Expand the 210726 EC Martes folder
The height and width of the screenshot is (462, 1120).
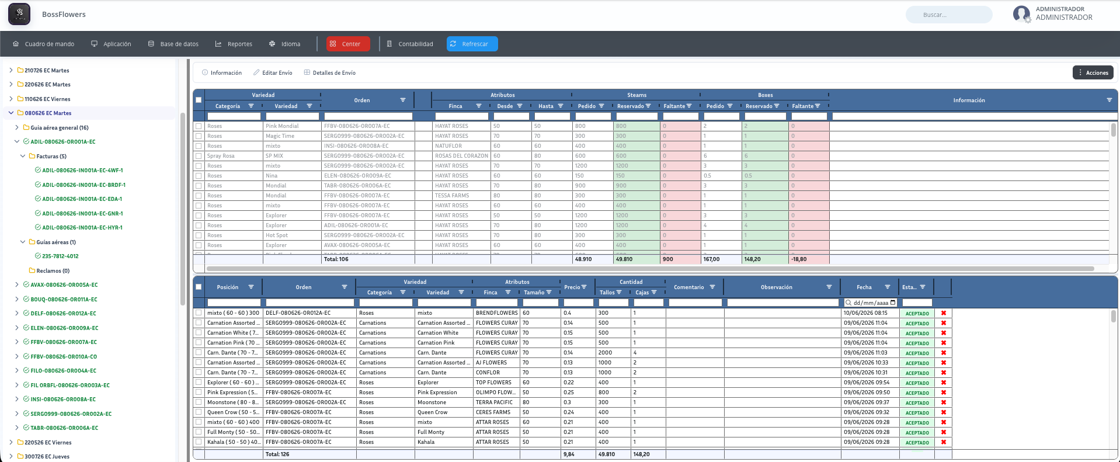[x=11, y=70]
